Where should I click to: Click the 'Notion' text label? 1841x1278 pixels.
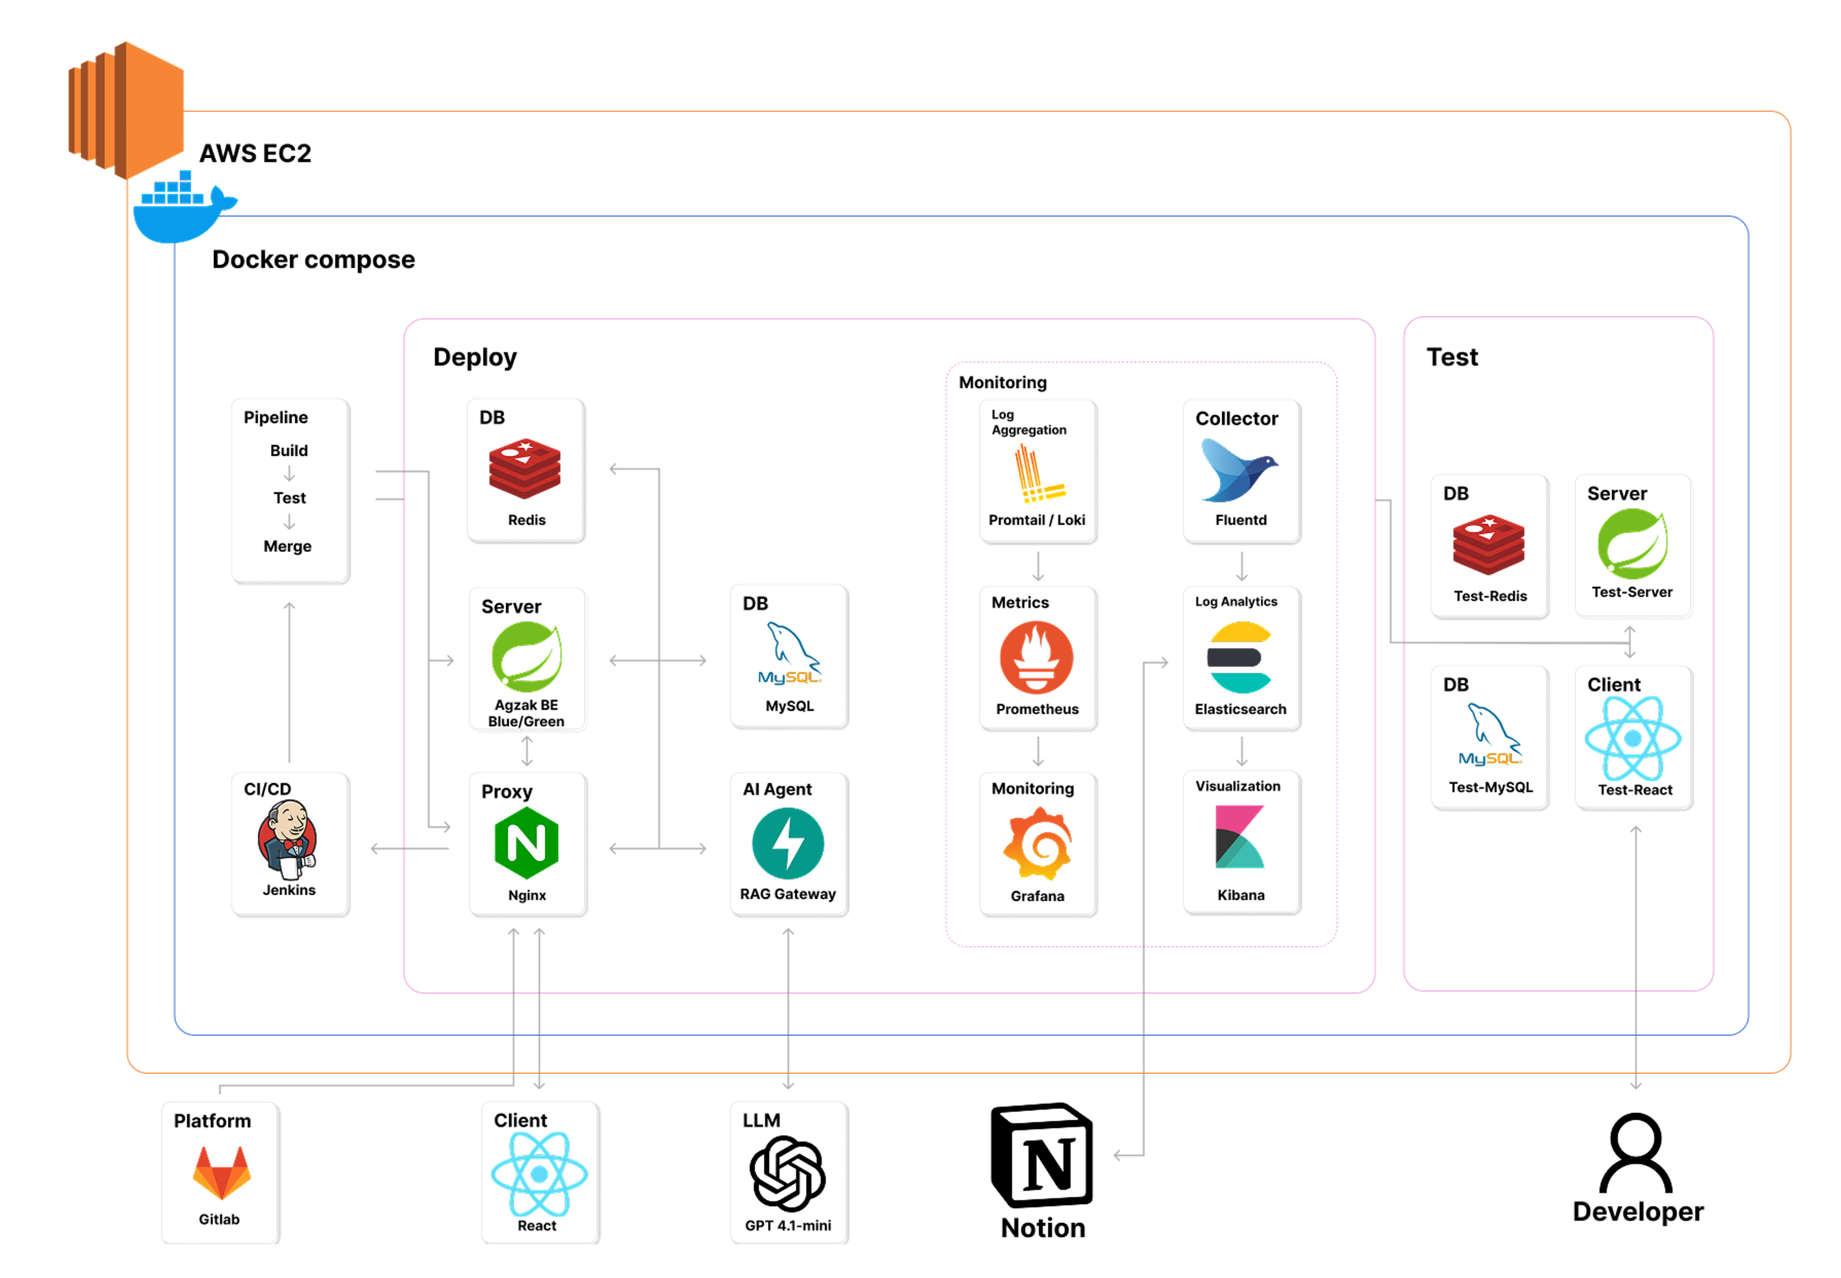click(x=1042, y=1228)
